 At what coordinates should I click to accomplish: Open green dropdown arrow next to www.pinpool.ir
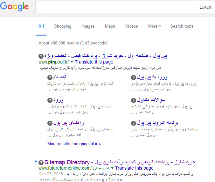(72, 62)
